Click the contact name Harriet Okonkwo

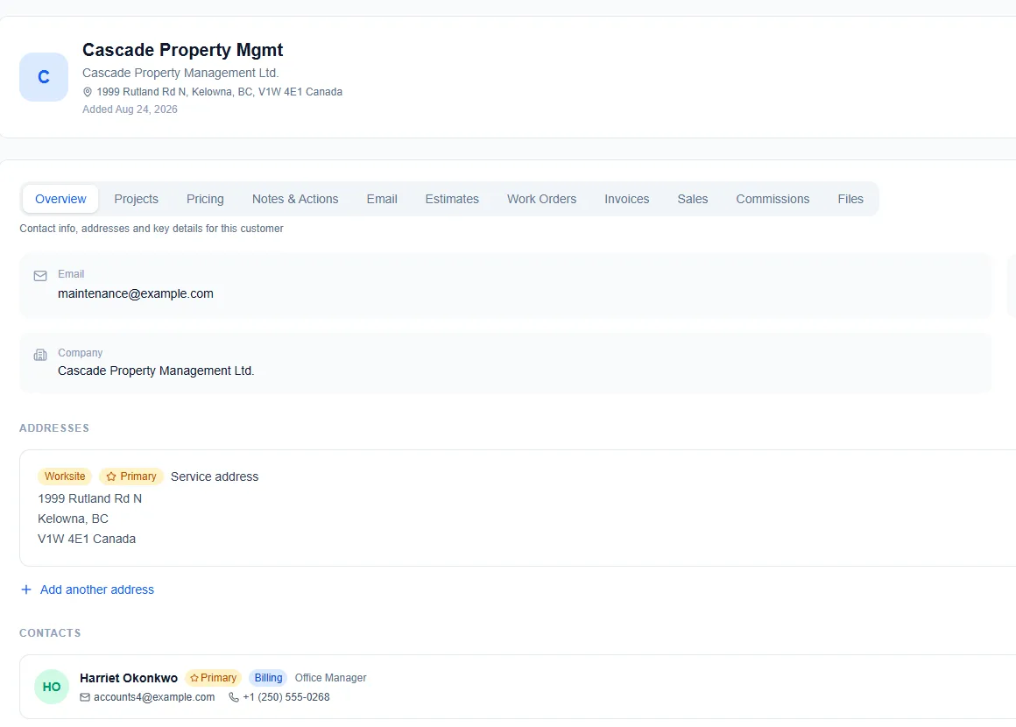tap(129, 678)
